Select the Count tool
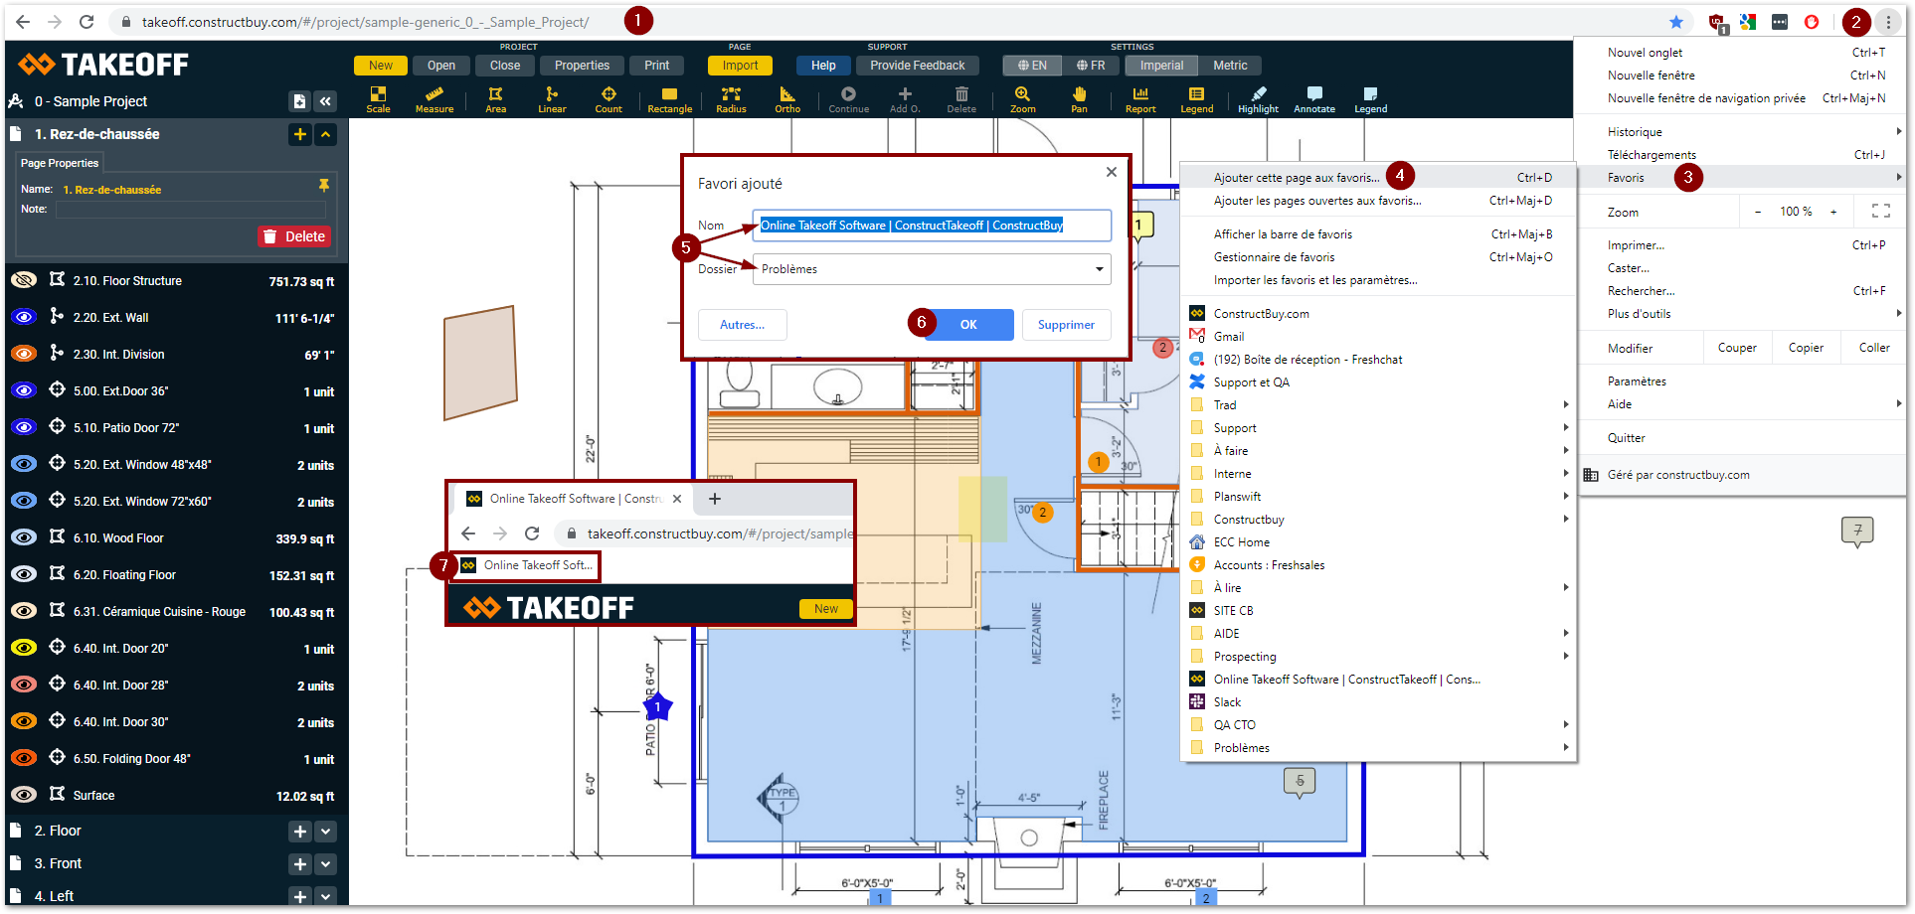The image size is (1915, 914). pos(608,98)
